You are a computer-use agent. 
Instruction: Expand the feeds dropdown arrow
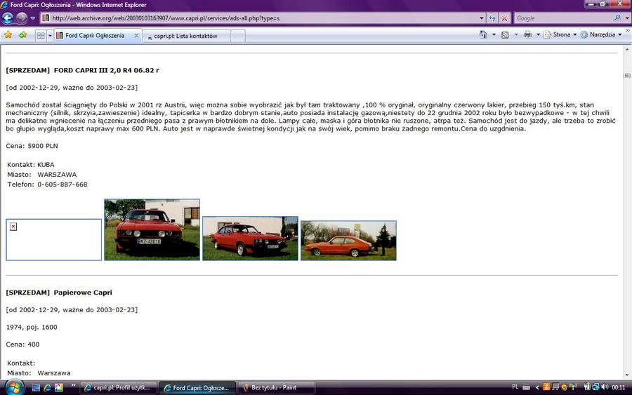point(516,34)
